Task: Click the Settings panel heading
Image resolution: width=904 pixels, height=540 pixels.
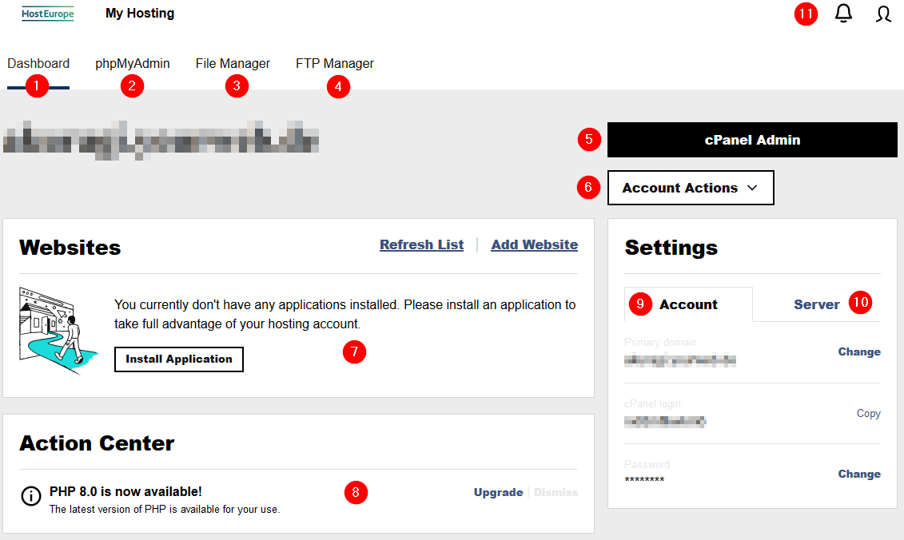Action: point(671,248)
